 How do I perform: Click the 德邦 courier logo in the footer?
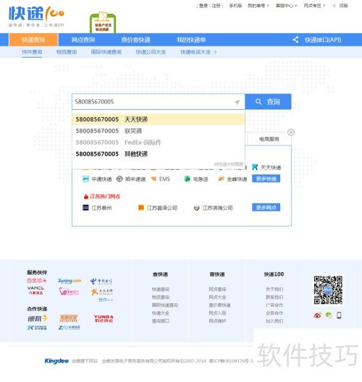[x=37, y=318]
